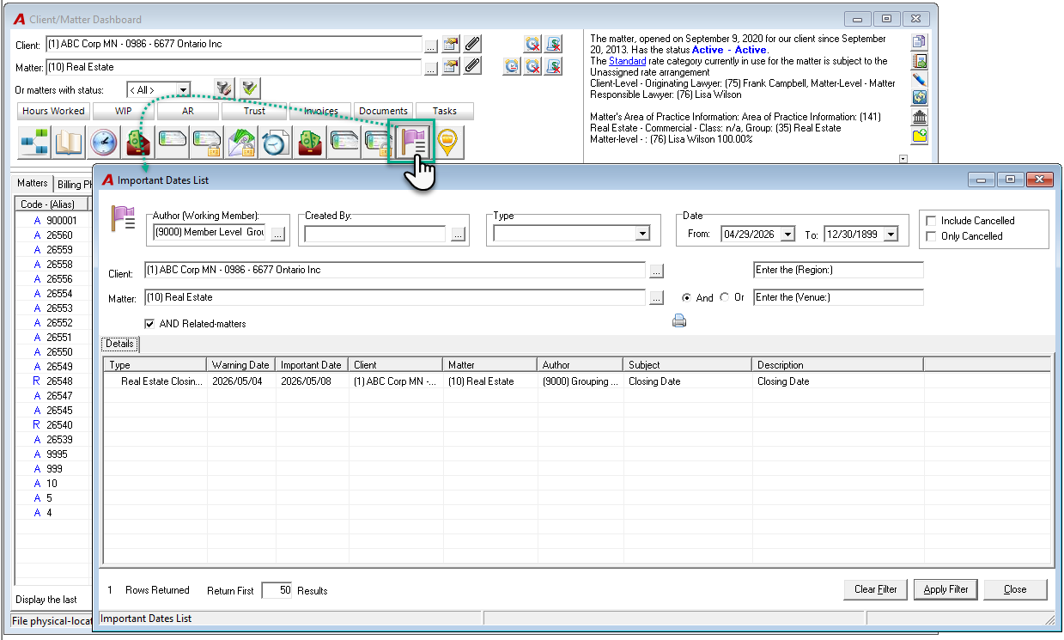
Task: Click the blue pen edit icon beside summary
Action: point(920,79)
